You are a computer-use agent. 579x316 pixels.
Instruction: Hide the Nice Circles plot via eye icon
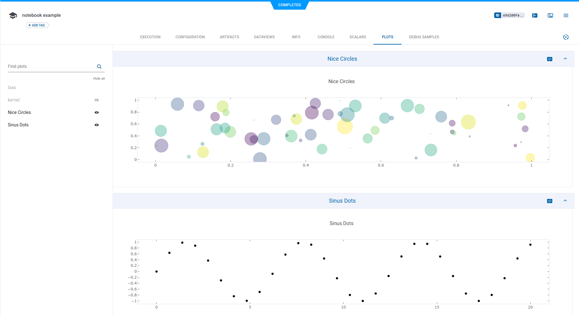click(x=97, y=112)
